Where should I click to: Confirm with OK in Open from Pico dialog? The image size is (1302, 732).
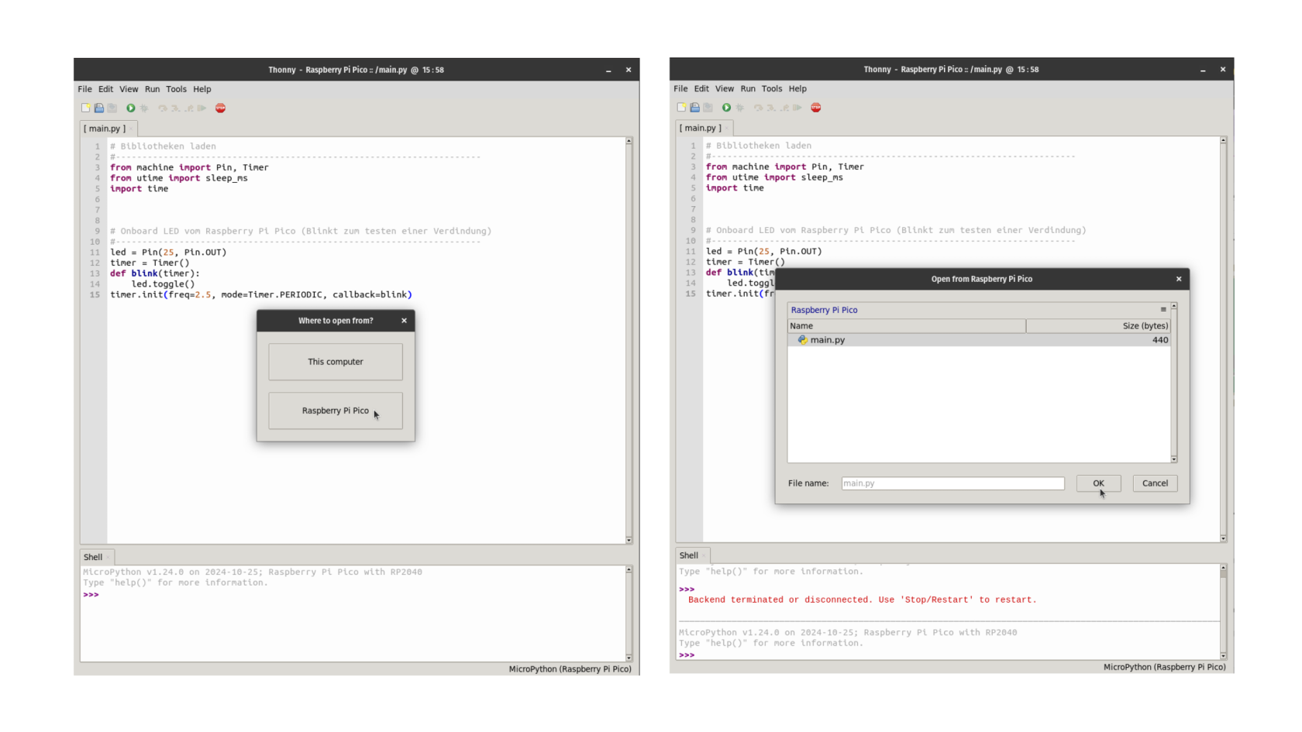point(1098,483)
